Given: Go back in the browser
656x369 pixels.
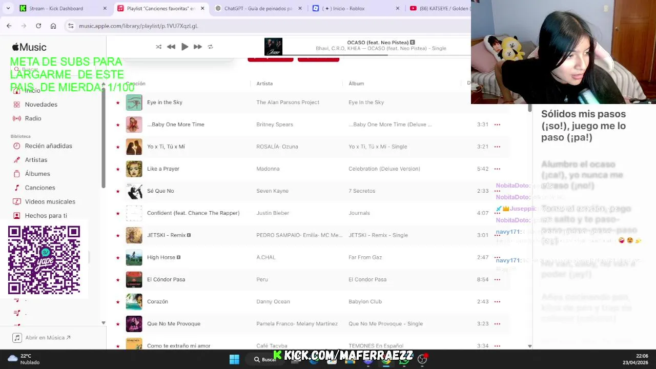Looking at the screenshot, I should [9, 26].
